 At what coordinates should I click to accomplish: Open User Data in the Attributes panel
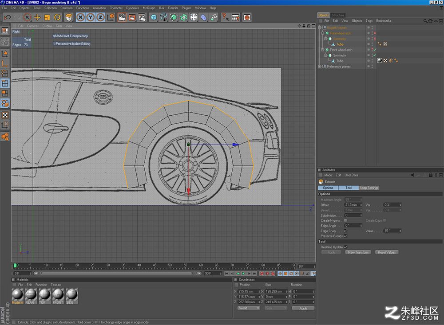(x=351, y=175)
